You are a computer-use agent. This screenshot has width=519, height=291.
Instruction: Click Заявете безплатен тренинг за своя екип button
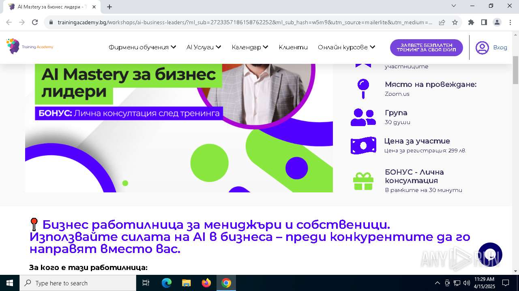point(426,48)
